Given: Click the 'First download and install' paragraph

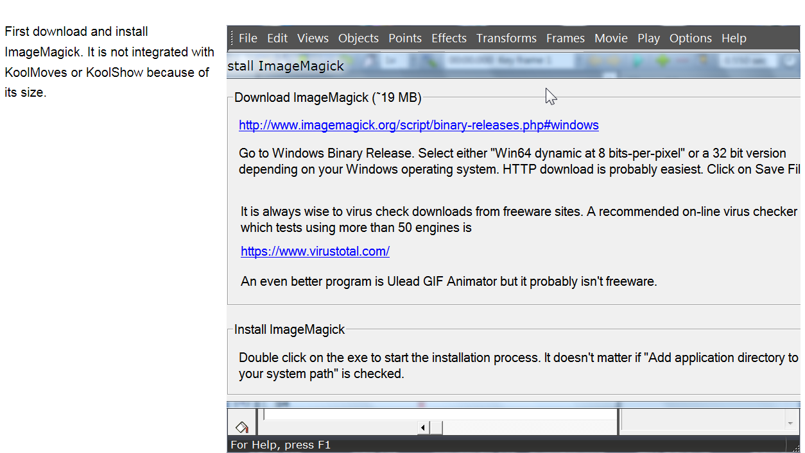Looking at the screenshot, I should point(110,62).
